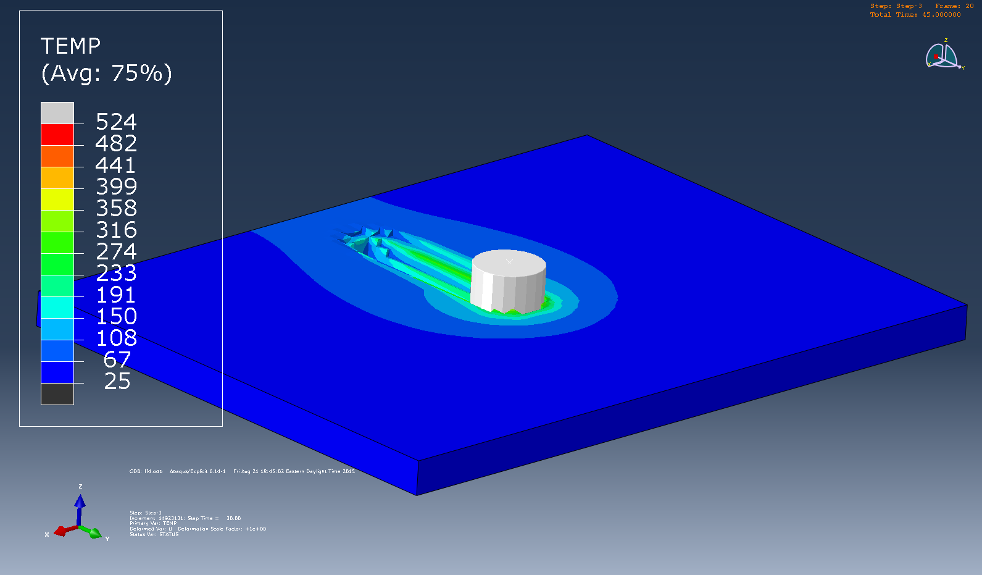Click the Z axis label on the compass
Image resolution: width=982 pixels, height=575 pixels.
[x=946, y=40]
